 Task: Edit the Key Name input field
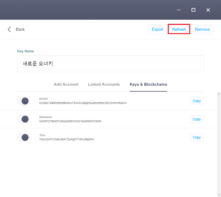click(x=110, y=64)
